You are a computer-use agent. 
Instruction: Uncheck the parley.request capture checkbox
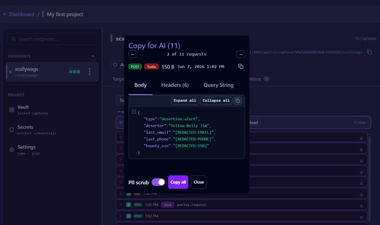coord(128,205)
